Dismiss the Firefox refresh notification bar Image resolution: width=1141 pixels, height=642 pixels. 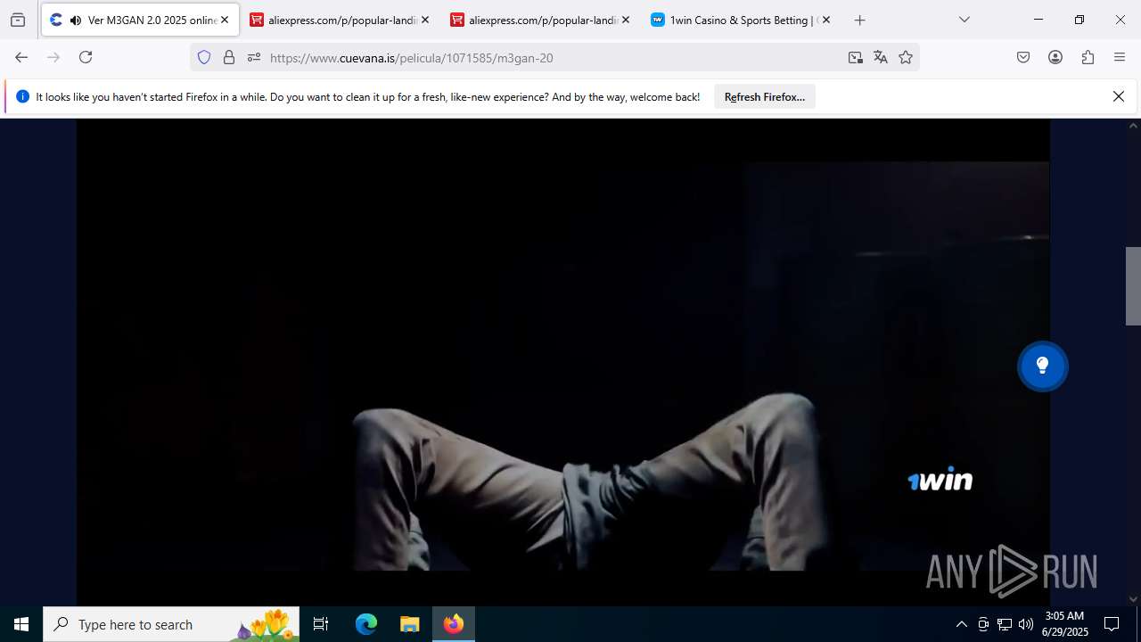click(1119, 96)
